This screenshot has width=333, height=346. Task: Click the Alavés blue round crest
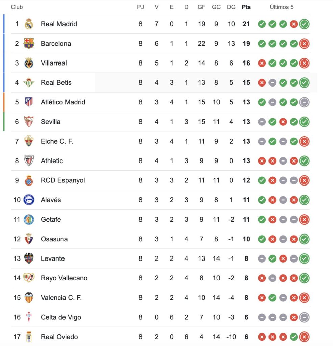coord(29,200)
